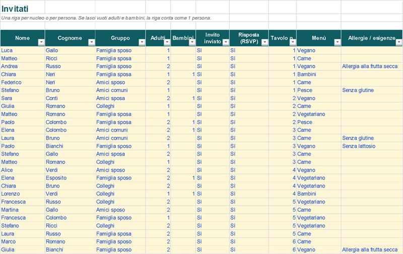The width and height of the screenshot is (403, 254).
Task: Select 'Bambini' menu in Lorenzo Verdi's row
Action: pos(319,194)
